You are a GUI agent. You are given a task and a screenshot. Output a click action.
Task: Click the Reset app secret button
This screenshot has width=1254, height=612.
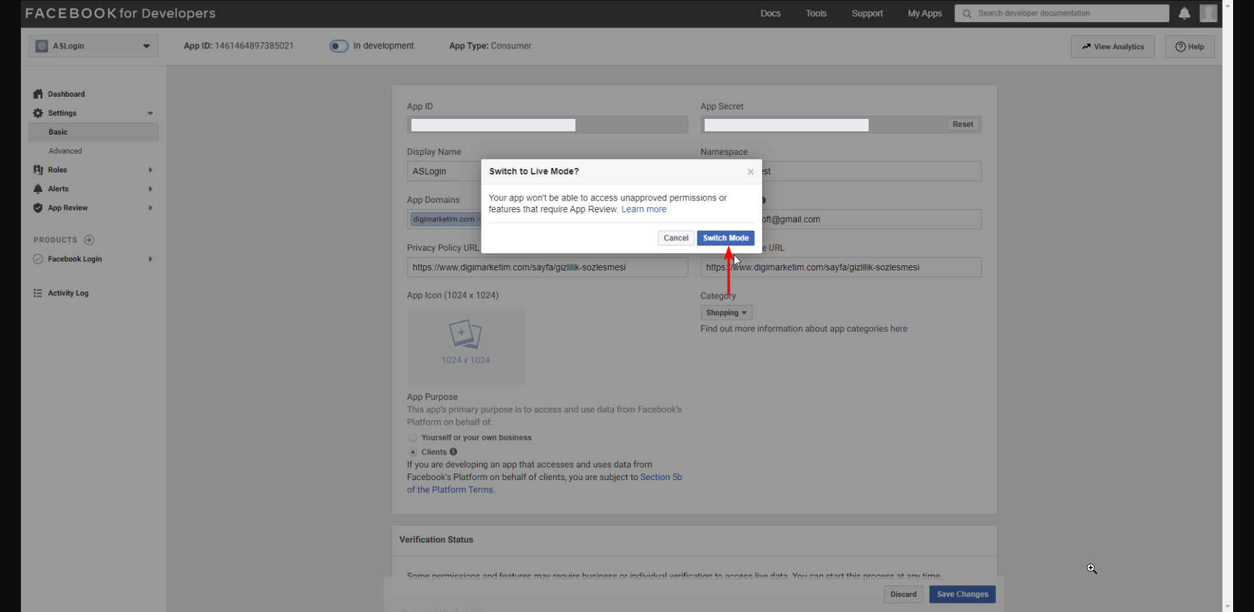click(x=963, y=124)
